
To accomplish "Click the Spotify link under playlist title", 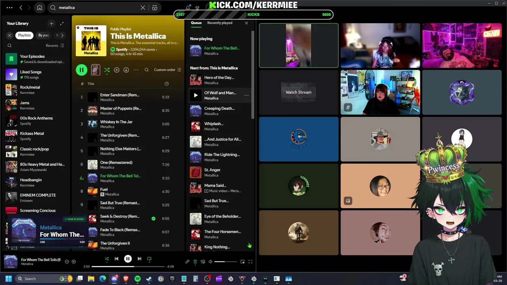I will click(122, 49).
